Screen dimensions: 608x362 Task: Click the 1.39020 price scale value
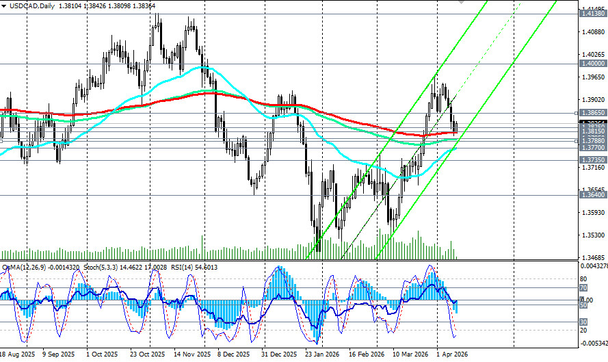pyautogui.click(x=593, y=100)
